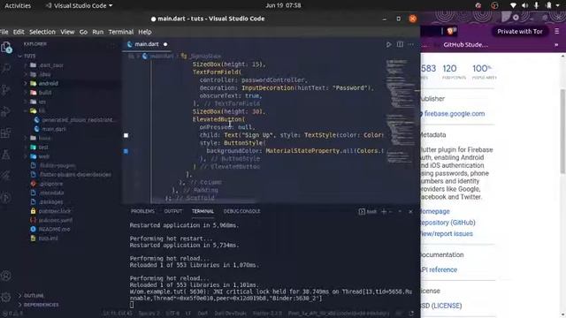566x318 pixels.
Task: Click the info icon beside README.md
Action: (33, 229)
